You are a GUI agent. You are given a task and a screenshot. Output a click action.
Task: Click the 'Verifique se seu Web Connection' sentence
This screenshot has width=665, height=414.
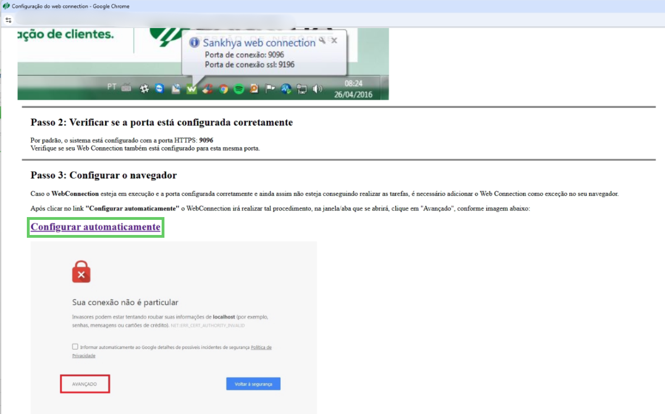point(145,148)
